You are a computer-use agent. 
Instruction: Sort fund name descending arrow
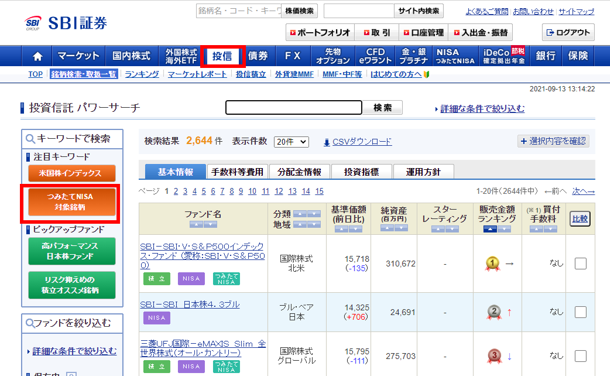pos(211,224)
